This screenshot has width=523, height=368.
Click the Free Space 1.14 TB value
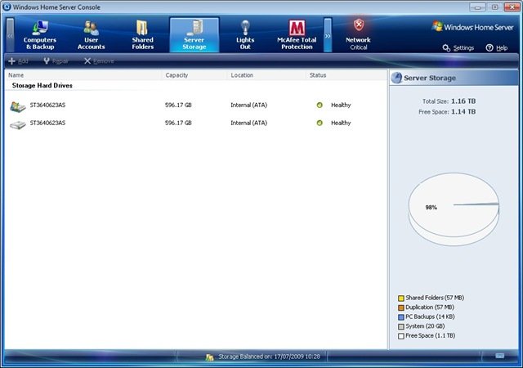pos(463,112)
